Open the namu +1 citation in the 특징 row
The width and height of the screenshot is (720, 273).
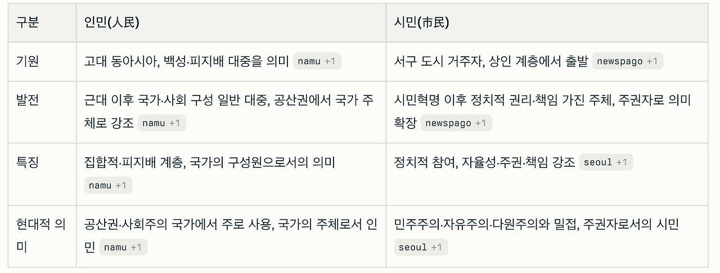pos(109,185)
